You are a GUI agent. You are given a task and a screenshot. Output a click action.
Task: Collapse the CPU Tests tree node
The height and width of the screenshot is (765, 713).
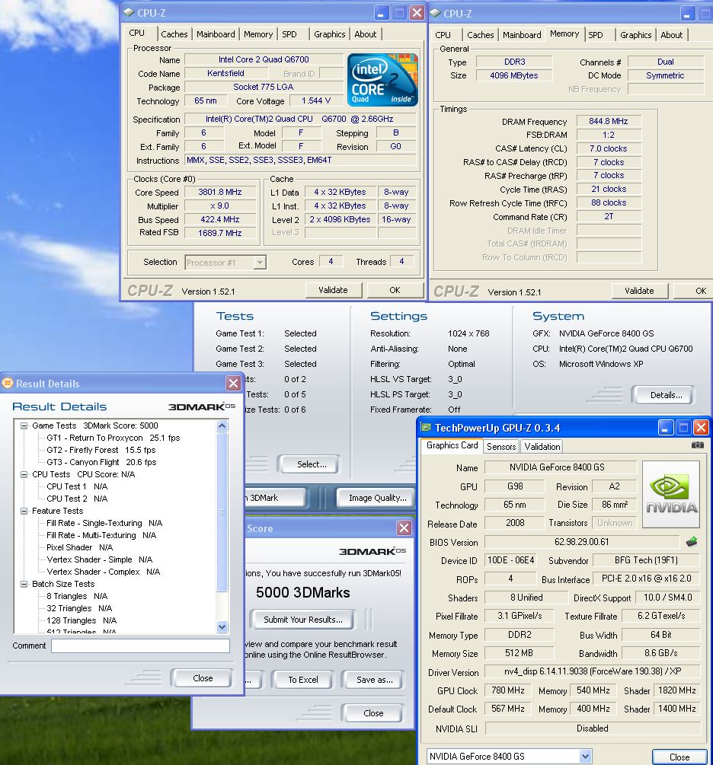[x=24, y=474]
